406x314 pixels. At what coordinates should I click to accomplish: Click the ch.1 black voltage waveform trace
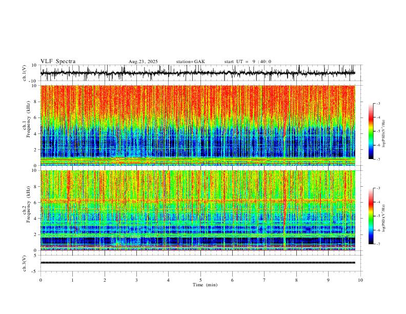[x=198, y=73]
